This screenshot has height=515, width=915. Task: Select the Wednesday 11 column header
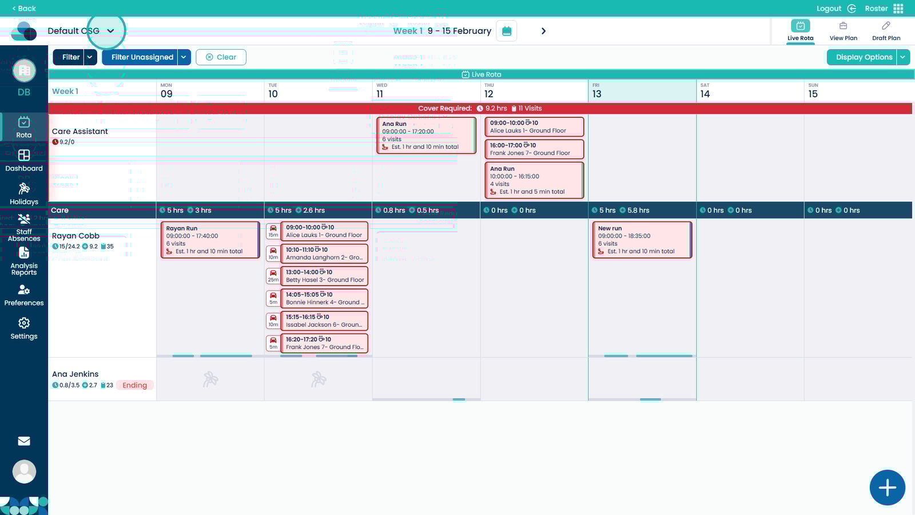click(426, 91)
